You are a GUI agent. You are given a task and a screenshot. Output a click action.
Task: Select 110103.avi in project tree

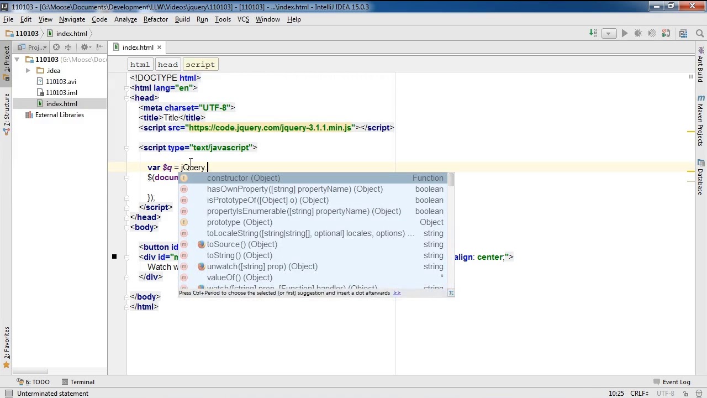click(61, 82)
